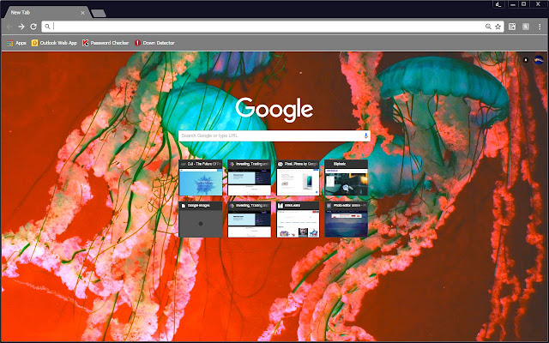Open the Password Checker bookmark
The width and height of the screenshot is (549, 343).
tap(106, 43)
